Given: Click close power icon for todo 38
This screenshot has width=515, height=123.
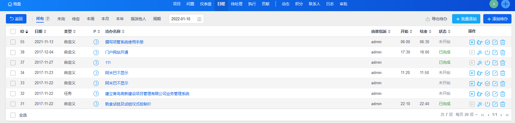Looking at the screenshot, I should click(487, 53).
